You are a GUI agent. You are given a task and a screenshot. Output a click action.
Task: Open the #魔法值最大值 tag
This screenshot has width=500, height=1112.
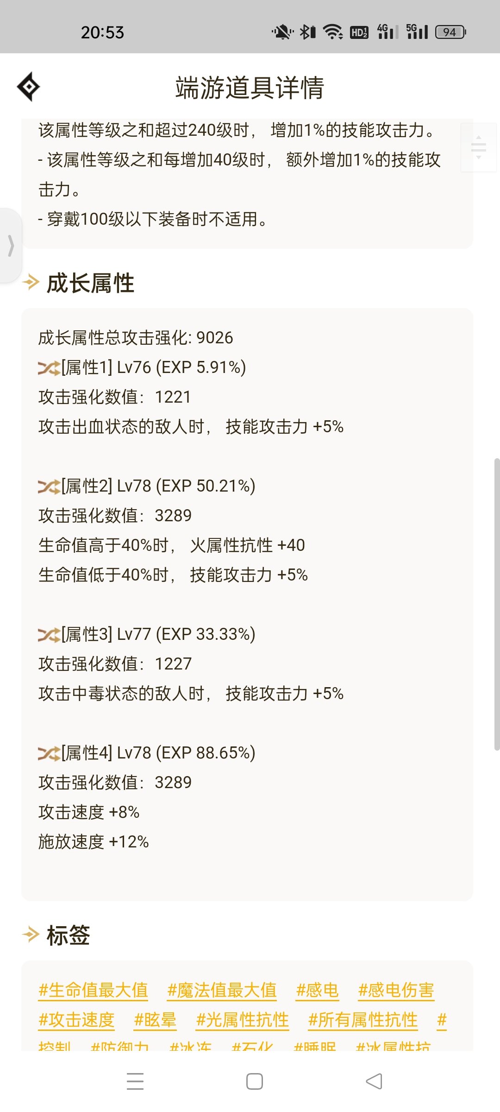[222, 990]
